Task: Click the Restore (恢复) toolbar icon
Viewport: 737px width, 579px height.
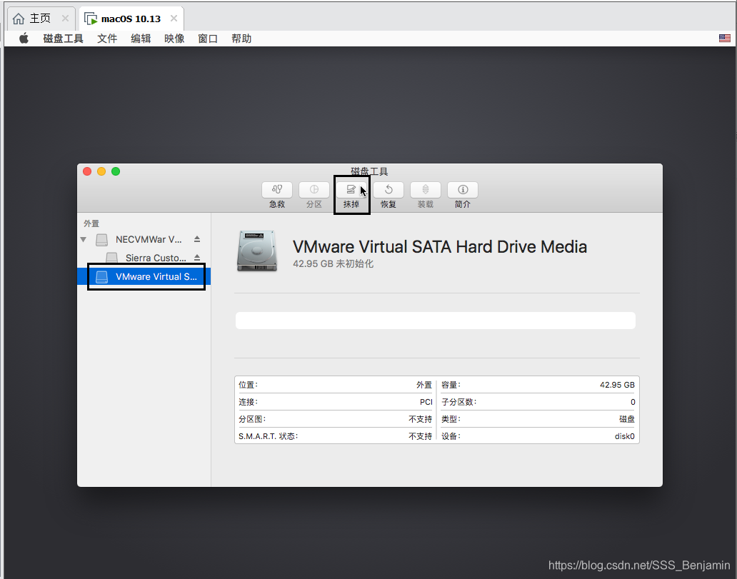Action: (x=388, y=190)
